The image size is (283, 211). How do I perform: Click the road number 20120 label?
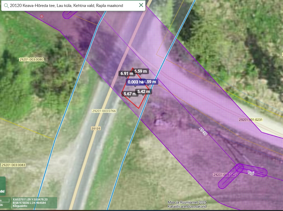click(96, 128)
